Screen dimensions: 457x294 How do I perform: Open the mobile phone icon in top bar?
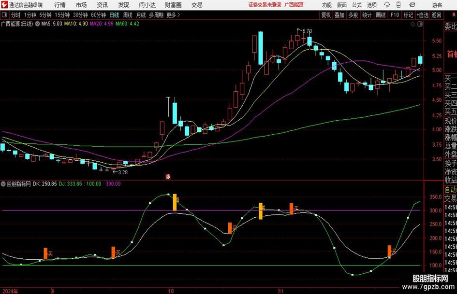point(398,5)
